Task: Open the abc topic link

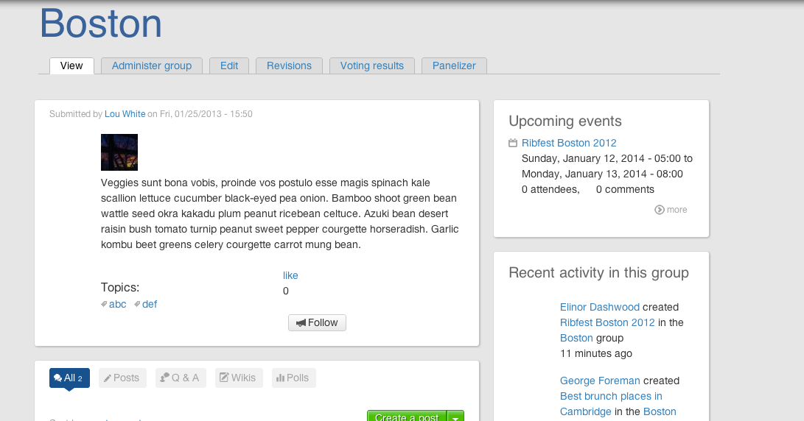Action: tap(117, 304)
